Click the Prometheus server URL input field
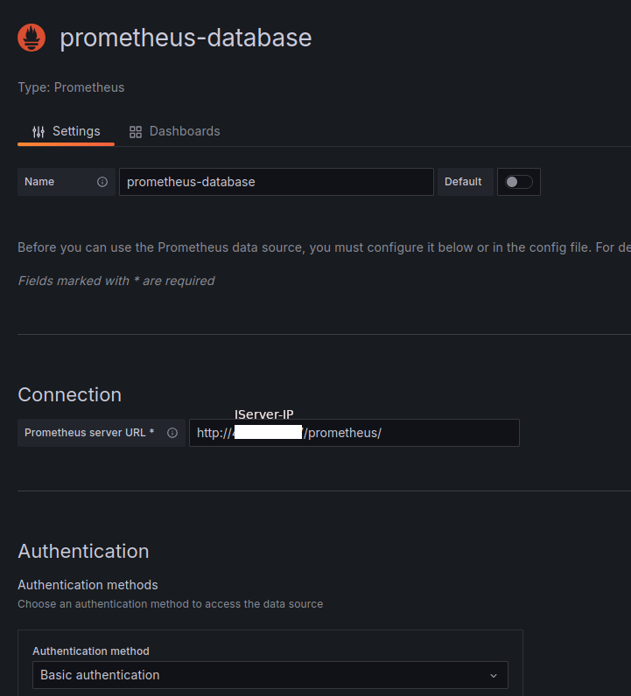631x696 pixels. click(x=354, y=433)
